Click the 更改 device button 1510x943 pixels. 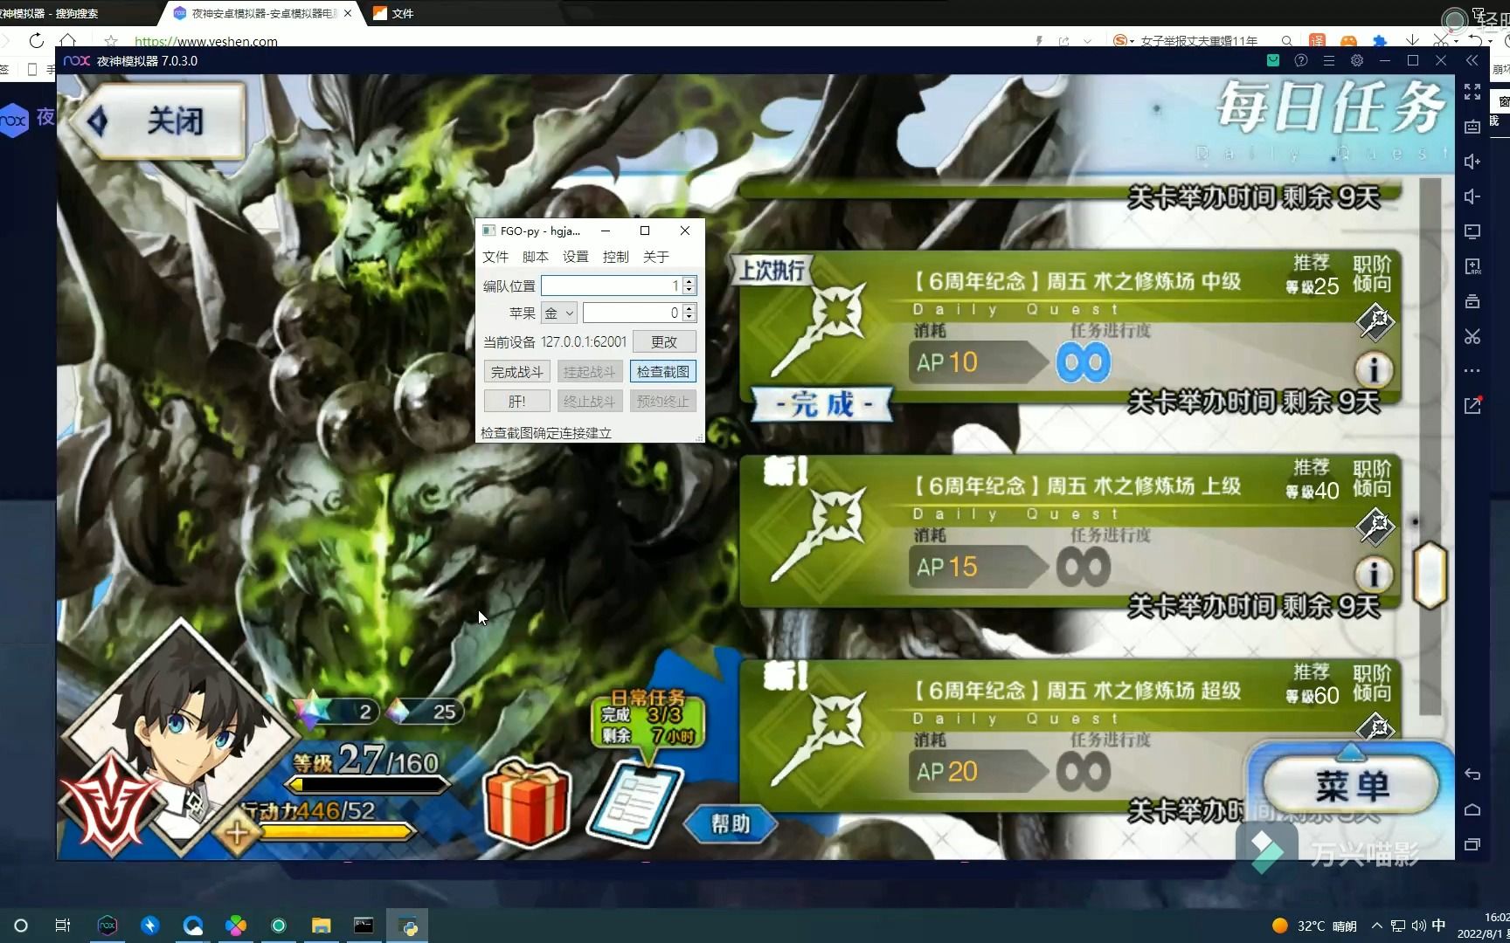pos(664,341)
